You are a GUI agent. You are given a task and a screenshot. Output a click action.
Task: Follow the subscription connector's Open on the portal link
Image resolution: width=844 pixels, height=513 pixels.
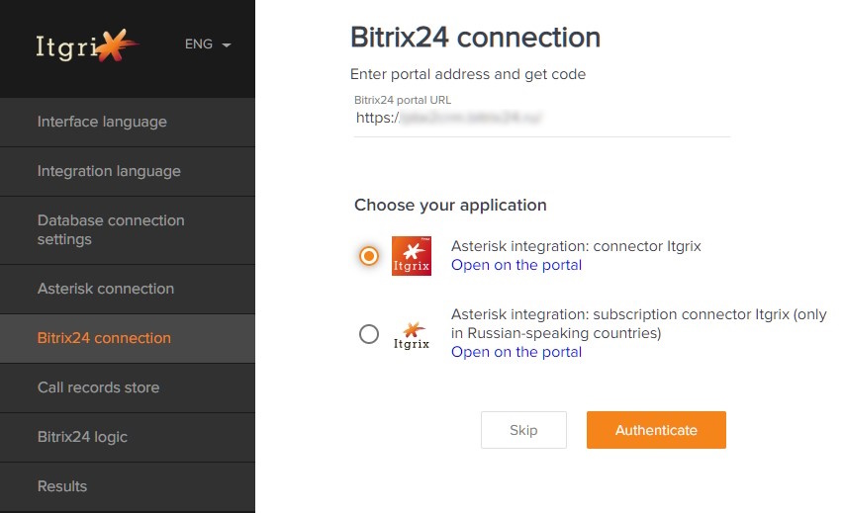coord(516,352)
